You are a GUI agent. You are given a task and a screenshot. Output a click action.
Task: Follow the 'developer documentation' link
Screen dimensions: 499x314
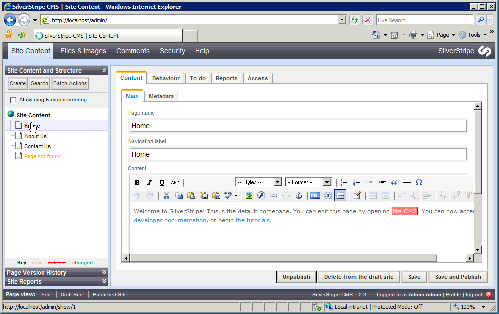[170, 220]
